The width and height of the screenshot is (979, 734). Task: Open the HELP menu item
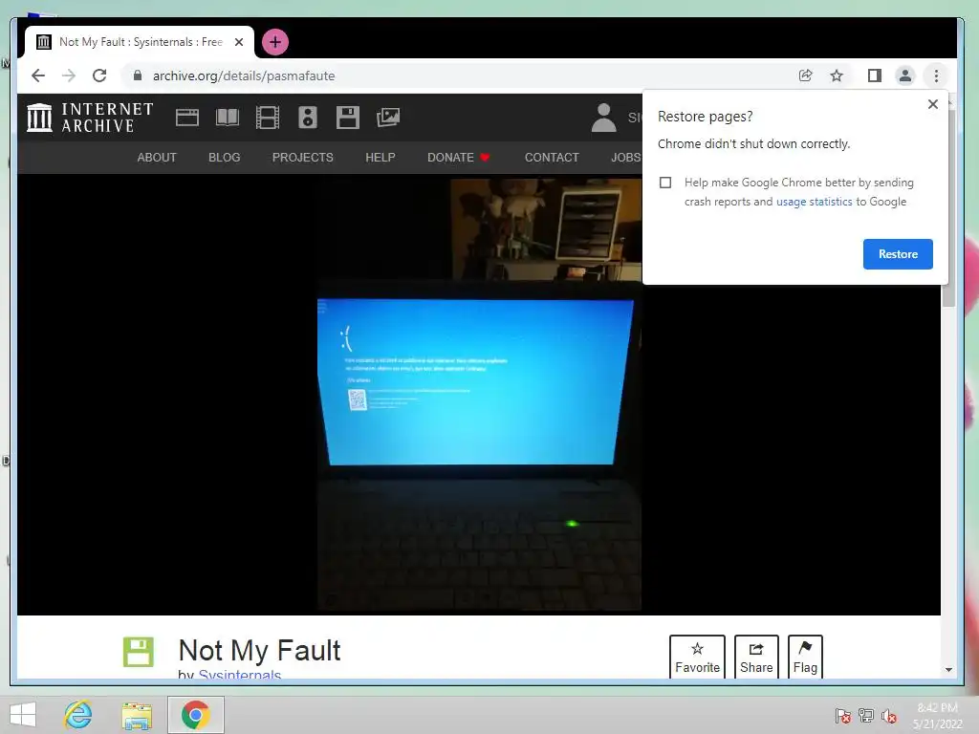[x=381, y=158]
